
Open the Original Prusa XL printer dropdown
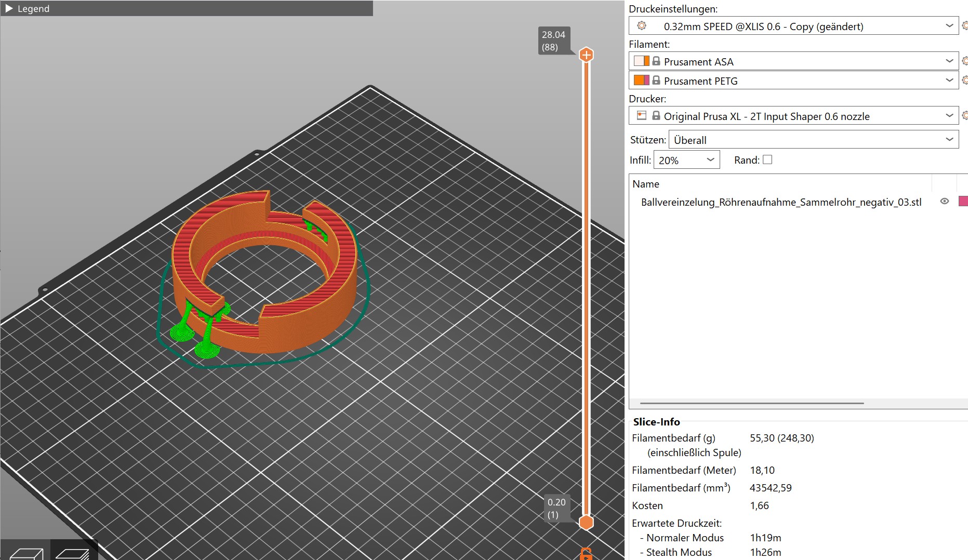793,116
